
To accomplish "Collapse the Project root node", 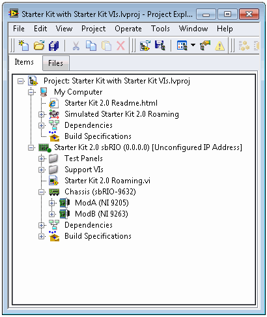I will [21, 82].
